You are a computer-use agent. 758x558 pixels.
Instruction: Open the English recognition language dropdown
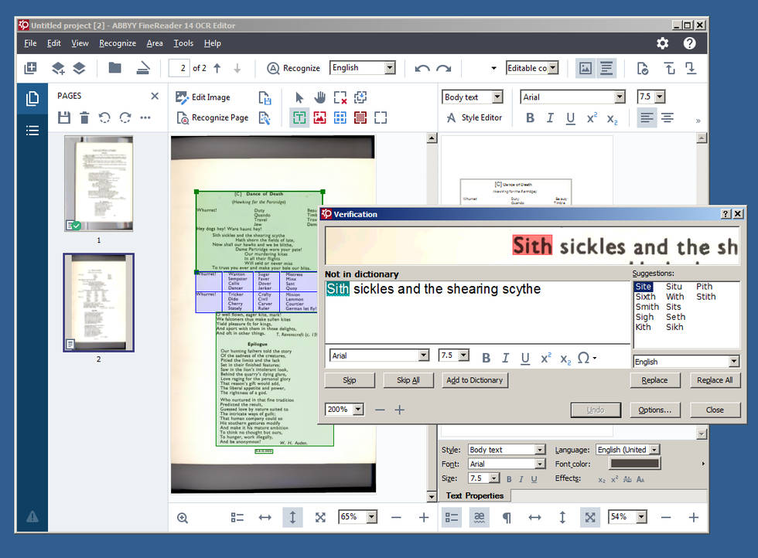click(x=389, y=68)
